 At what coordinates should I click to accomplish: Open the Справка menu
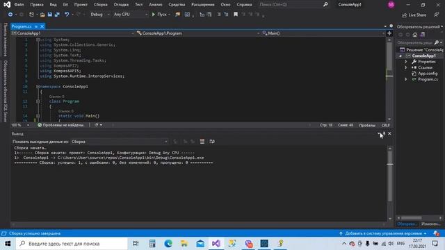(244, 5)
